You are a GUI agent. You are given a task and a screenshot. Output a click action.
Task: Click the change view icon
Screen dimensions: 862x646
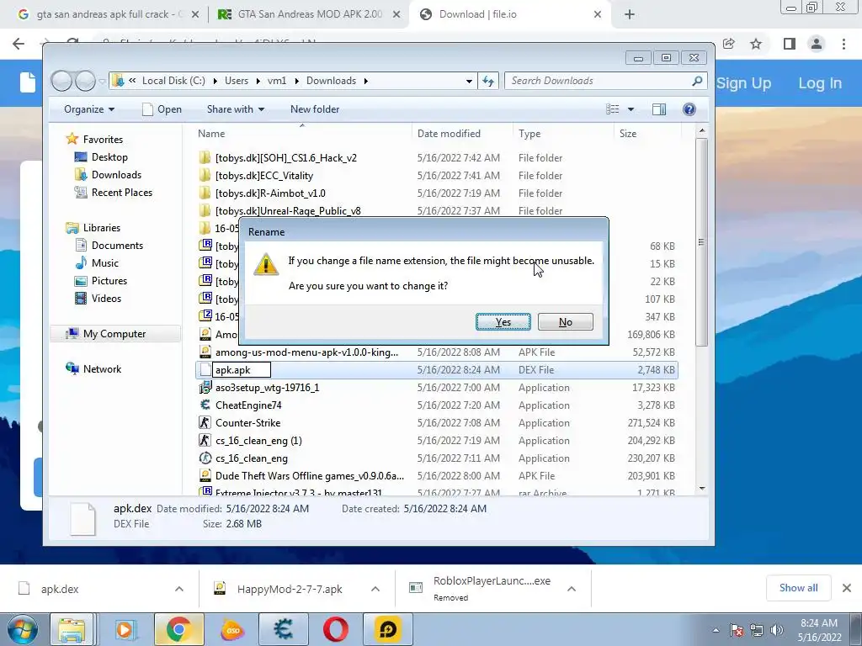(x=613, y=109)
